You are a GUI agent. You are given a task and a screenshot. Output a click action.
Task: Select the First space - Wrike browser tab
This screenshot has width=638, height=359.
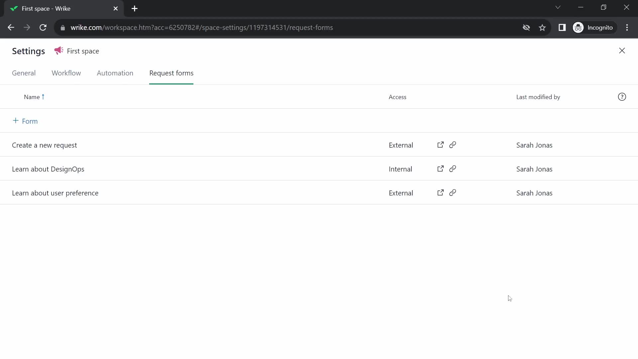click(x=63, y=9)
